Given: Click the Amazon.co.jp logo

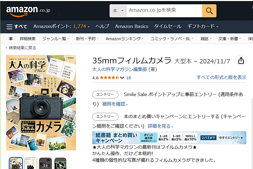Looking at the screenshot, I should (28, 11).
